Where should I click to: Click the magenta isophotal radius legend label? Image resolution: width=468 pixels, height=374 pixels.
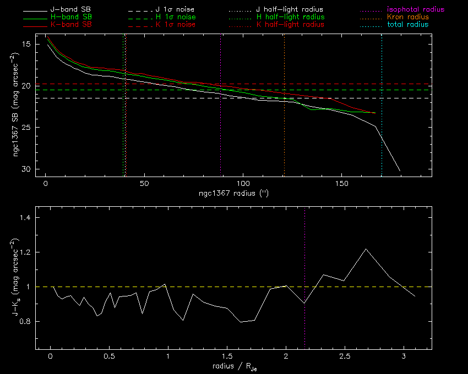pyautogui.click(x=416, y=10)
